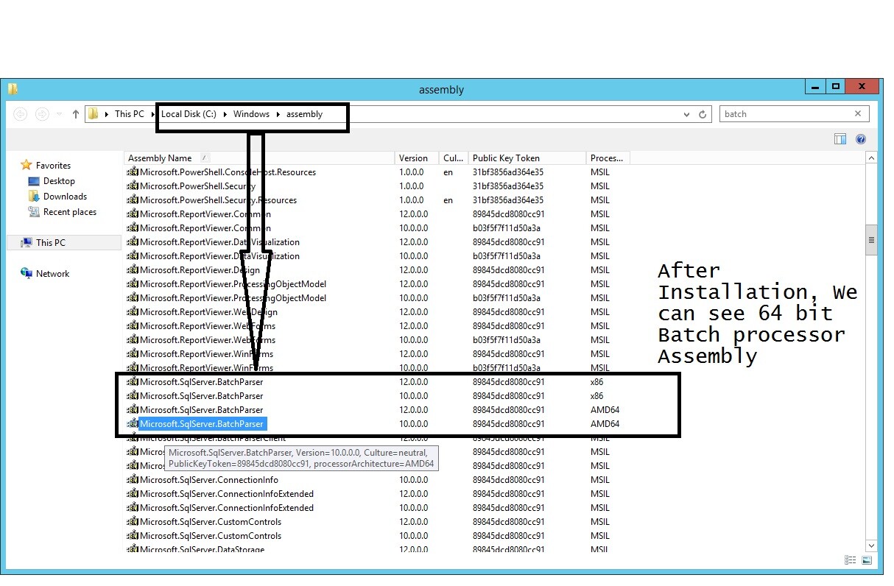This screenshot has height=586, width=894.
Task: Click icon of Microsoft.ReportViewer.Design assembly
Action: coord(133,270)
